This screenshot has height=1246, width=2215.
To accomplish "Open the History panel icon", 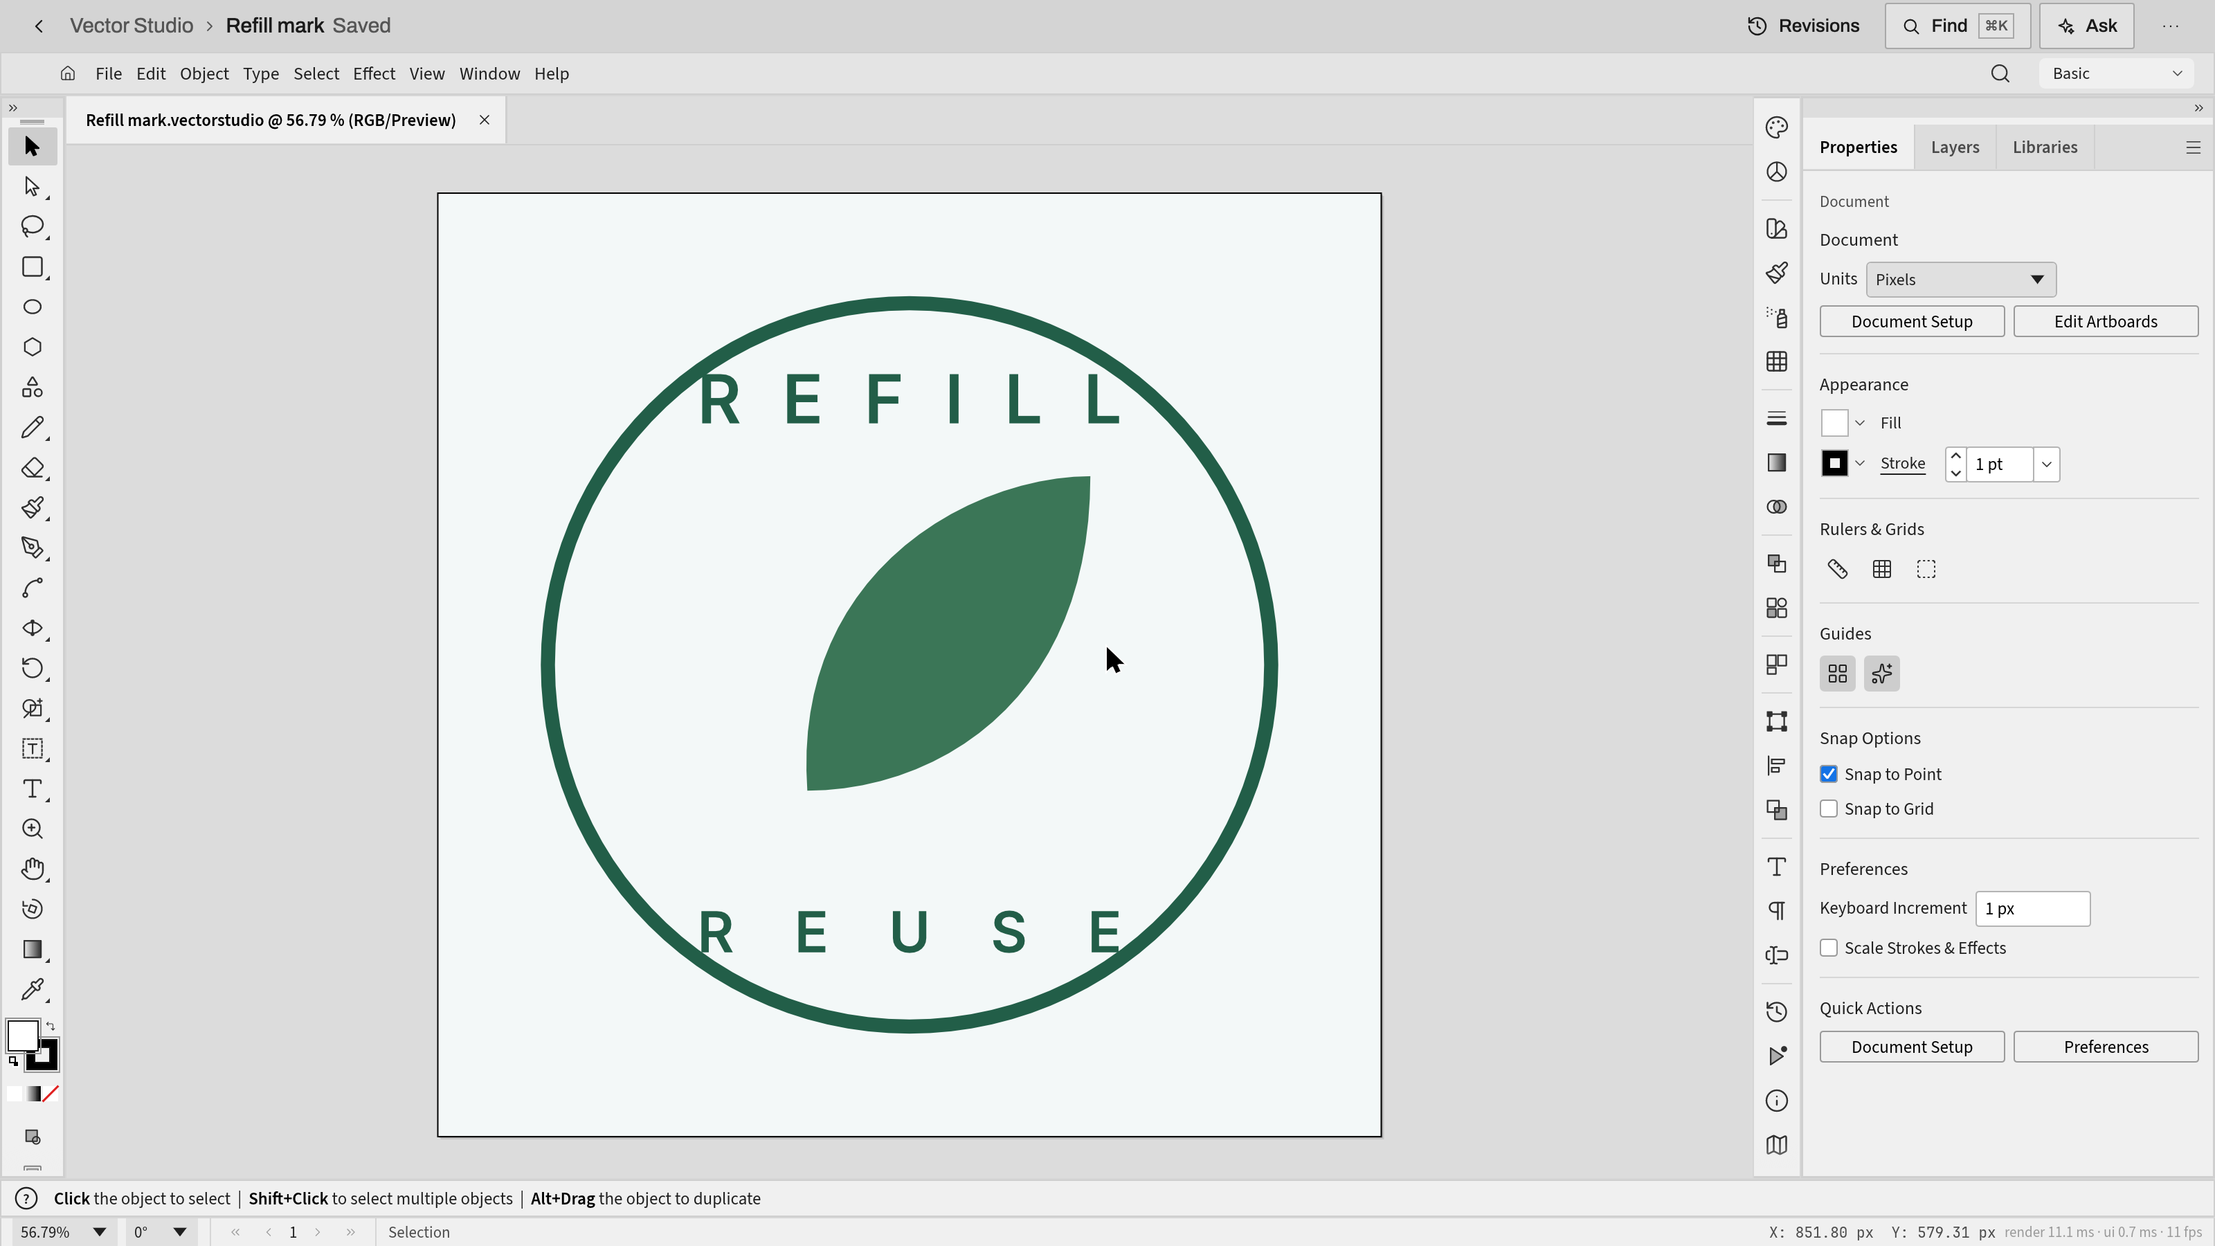I will 1776,1012.
